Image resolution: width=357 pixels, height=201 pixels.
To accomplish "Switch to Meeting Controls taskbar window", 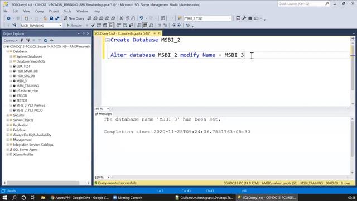I will [128, 198].
